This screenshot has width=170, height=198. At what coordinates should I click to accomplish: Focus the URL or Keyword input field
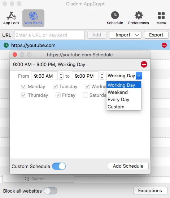pos(49,35)
